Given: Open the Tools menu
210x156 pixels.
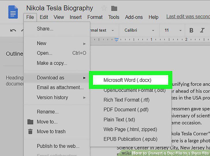Looking at the screenshot, I should [114, 17].
